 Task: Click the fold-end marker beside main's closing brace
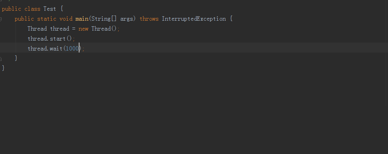tap(1, 58)
